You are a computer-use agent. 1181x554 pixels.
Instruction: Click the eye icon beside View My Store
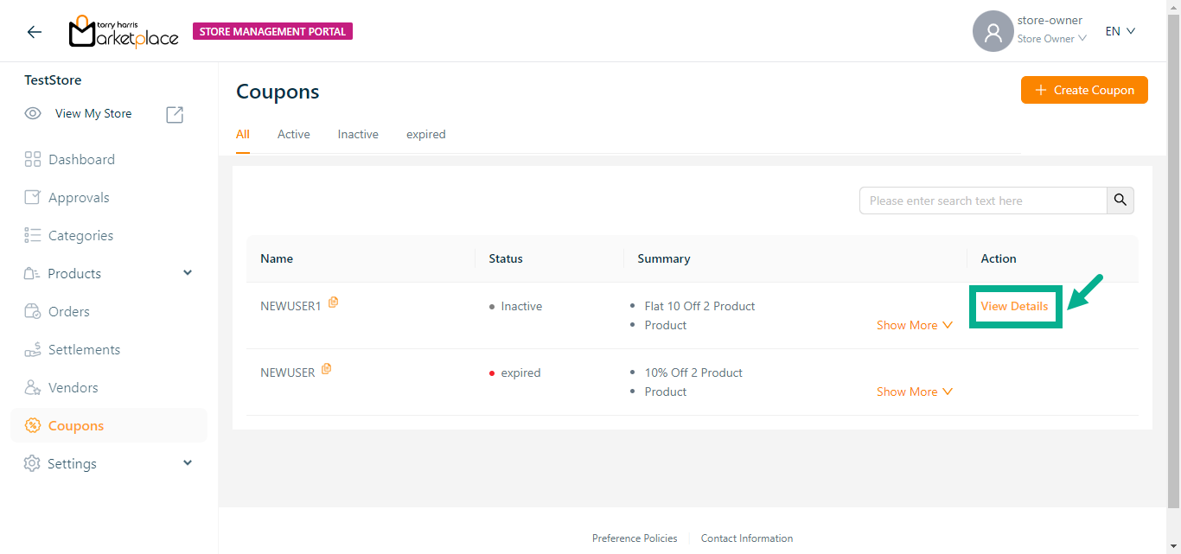[x=33, y=113]
